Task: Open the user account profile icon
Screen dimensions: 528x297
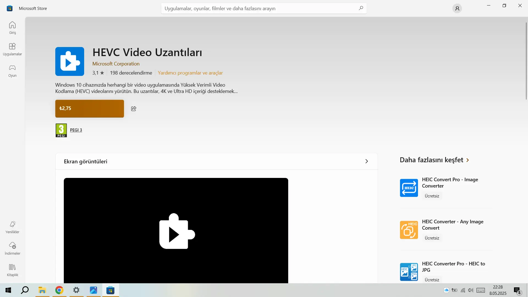Action: click(x=457, y=9)
